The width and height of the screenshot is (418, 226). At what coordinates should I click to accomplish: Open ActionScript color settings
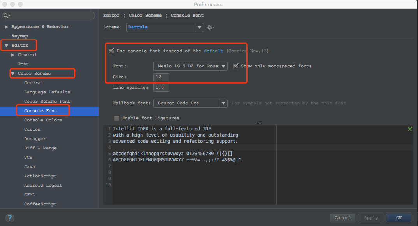(x=40, y=176)
